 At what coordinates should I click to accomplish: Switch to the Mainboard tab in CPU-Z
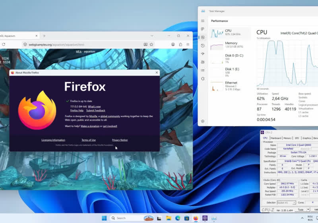[x=276, y=138]
